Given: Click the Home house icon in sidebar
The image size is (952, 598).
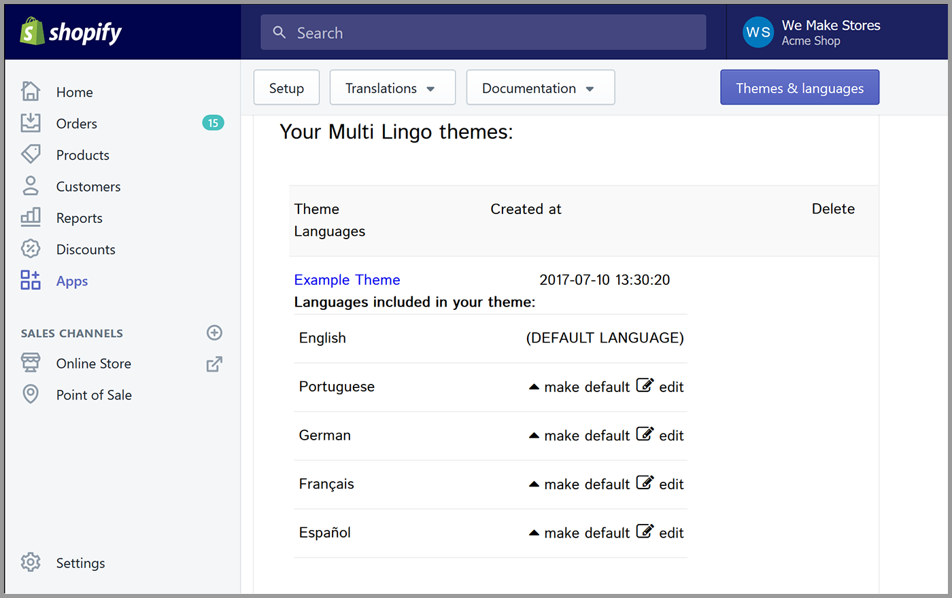Looking at the screenshot, I should point(31,91).
